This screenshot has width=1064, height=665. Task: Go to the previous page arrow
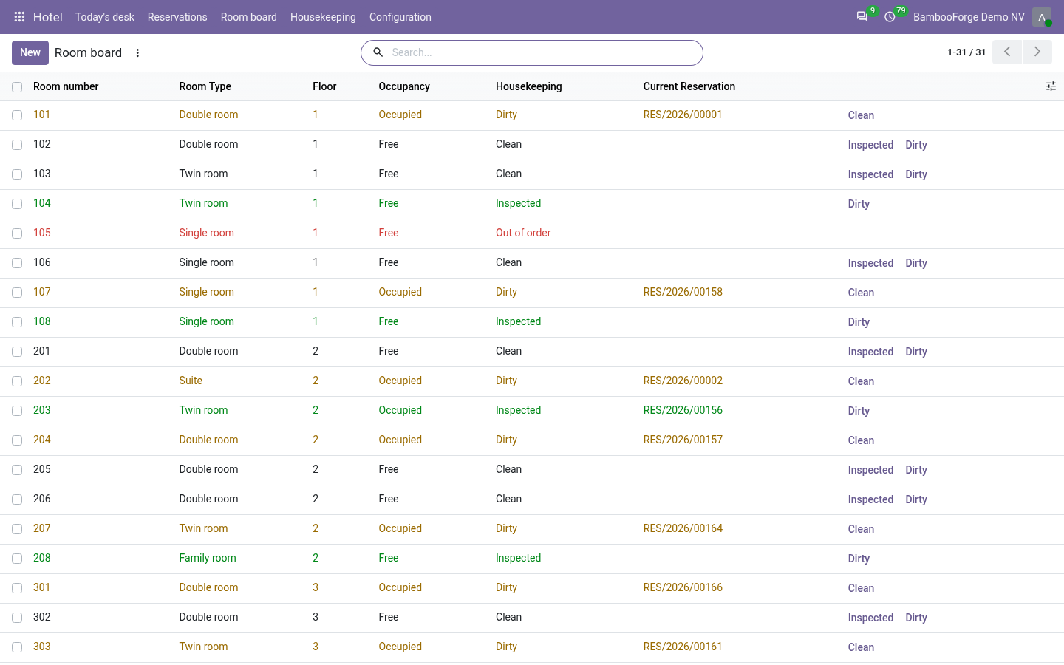1007,52
